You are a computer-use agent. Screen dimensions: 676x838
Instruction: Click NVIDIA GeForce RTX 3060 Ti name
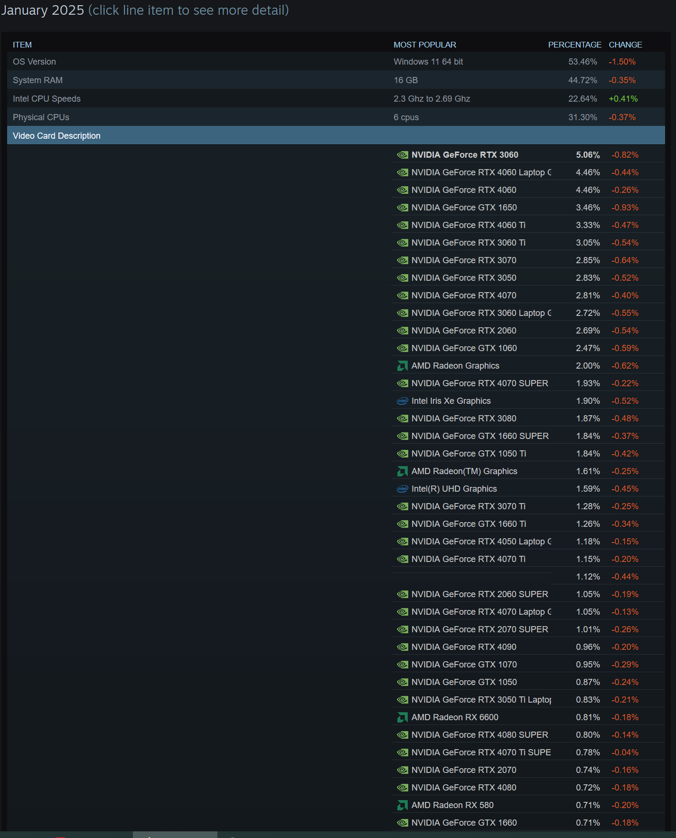(x=469, y=243)
